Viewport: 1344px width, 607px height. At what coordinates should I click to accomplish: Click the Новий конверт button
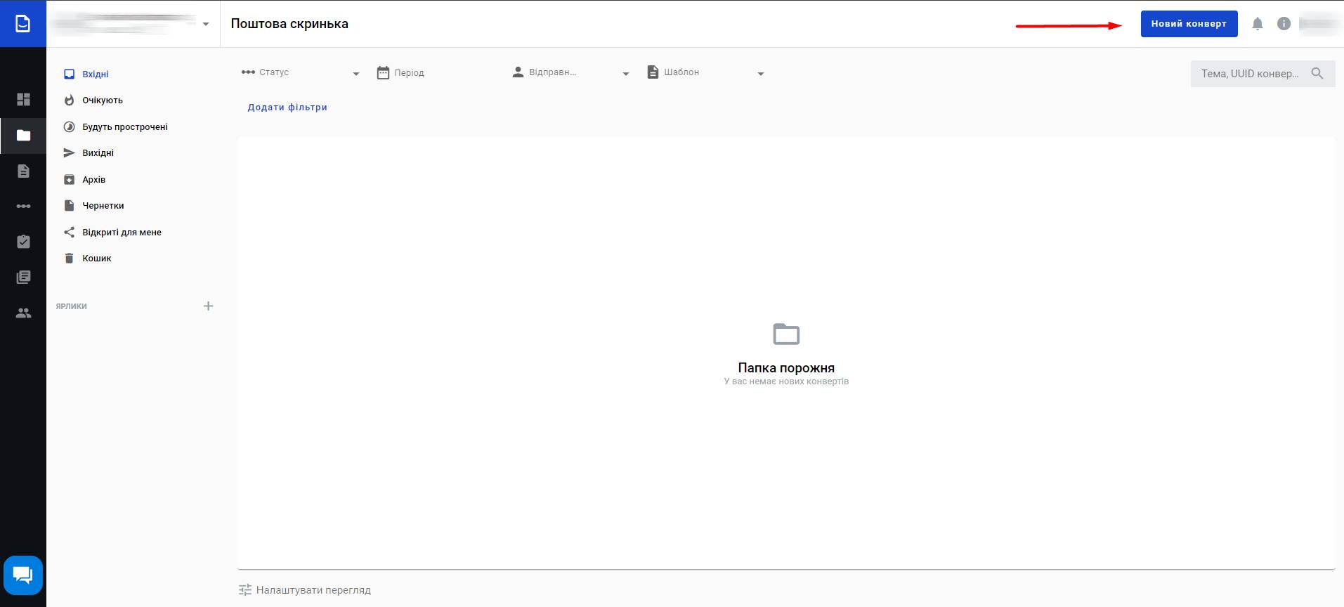(1189, 24)
